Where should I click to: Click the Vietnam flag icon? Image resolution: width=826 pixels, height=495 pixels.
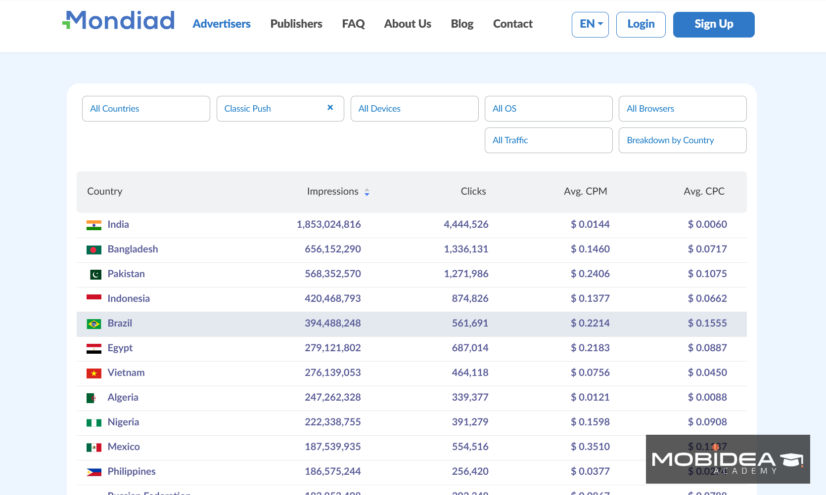[x=94, y=373]
